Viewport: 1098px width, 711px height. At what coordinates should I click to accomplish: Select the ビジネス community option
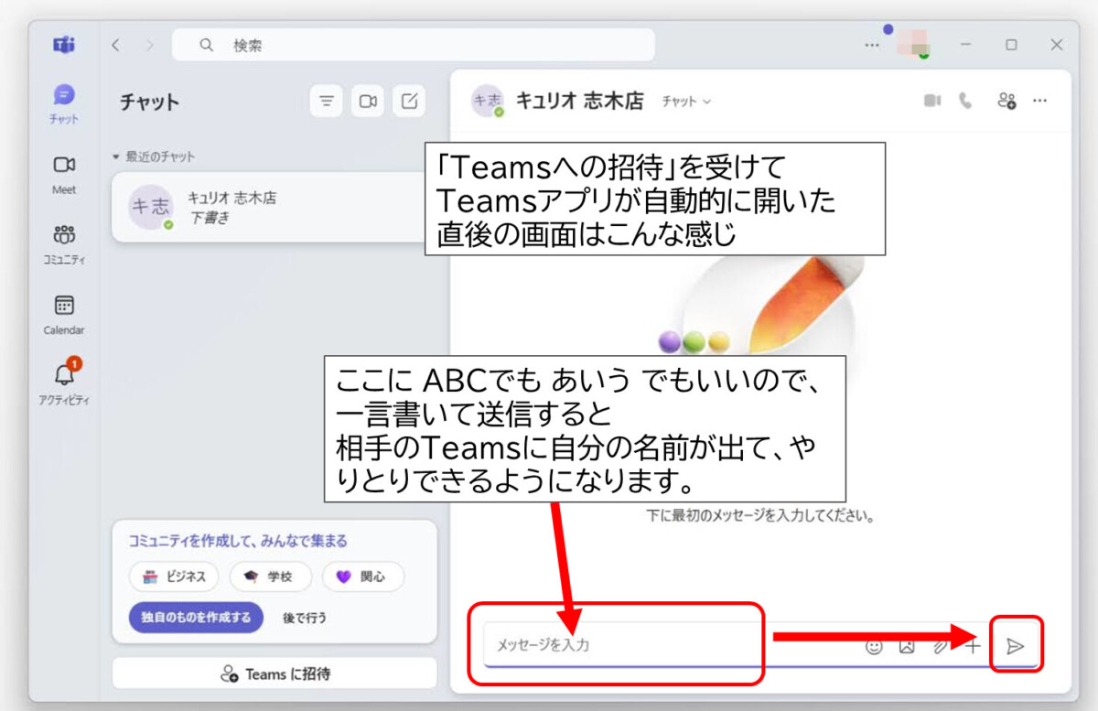(174, 576)
